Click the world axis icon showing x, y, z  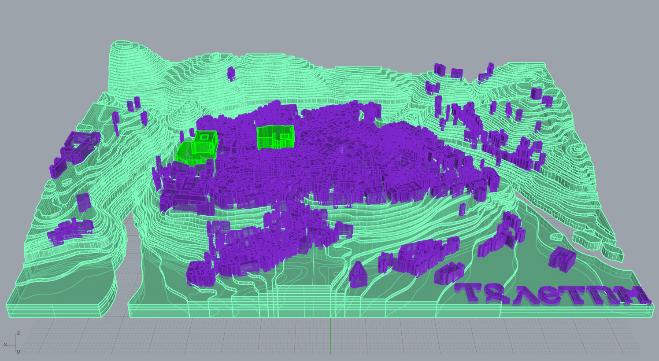(12, 343)
